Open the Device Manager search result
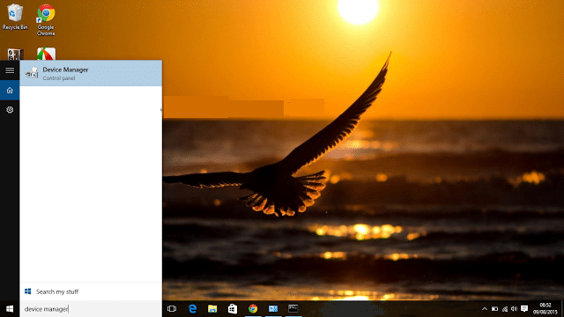This screenshot has width=564, height=317. [x=91, y=73]
